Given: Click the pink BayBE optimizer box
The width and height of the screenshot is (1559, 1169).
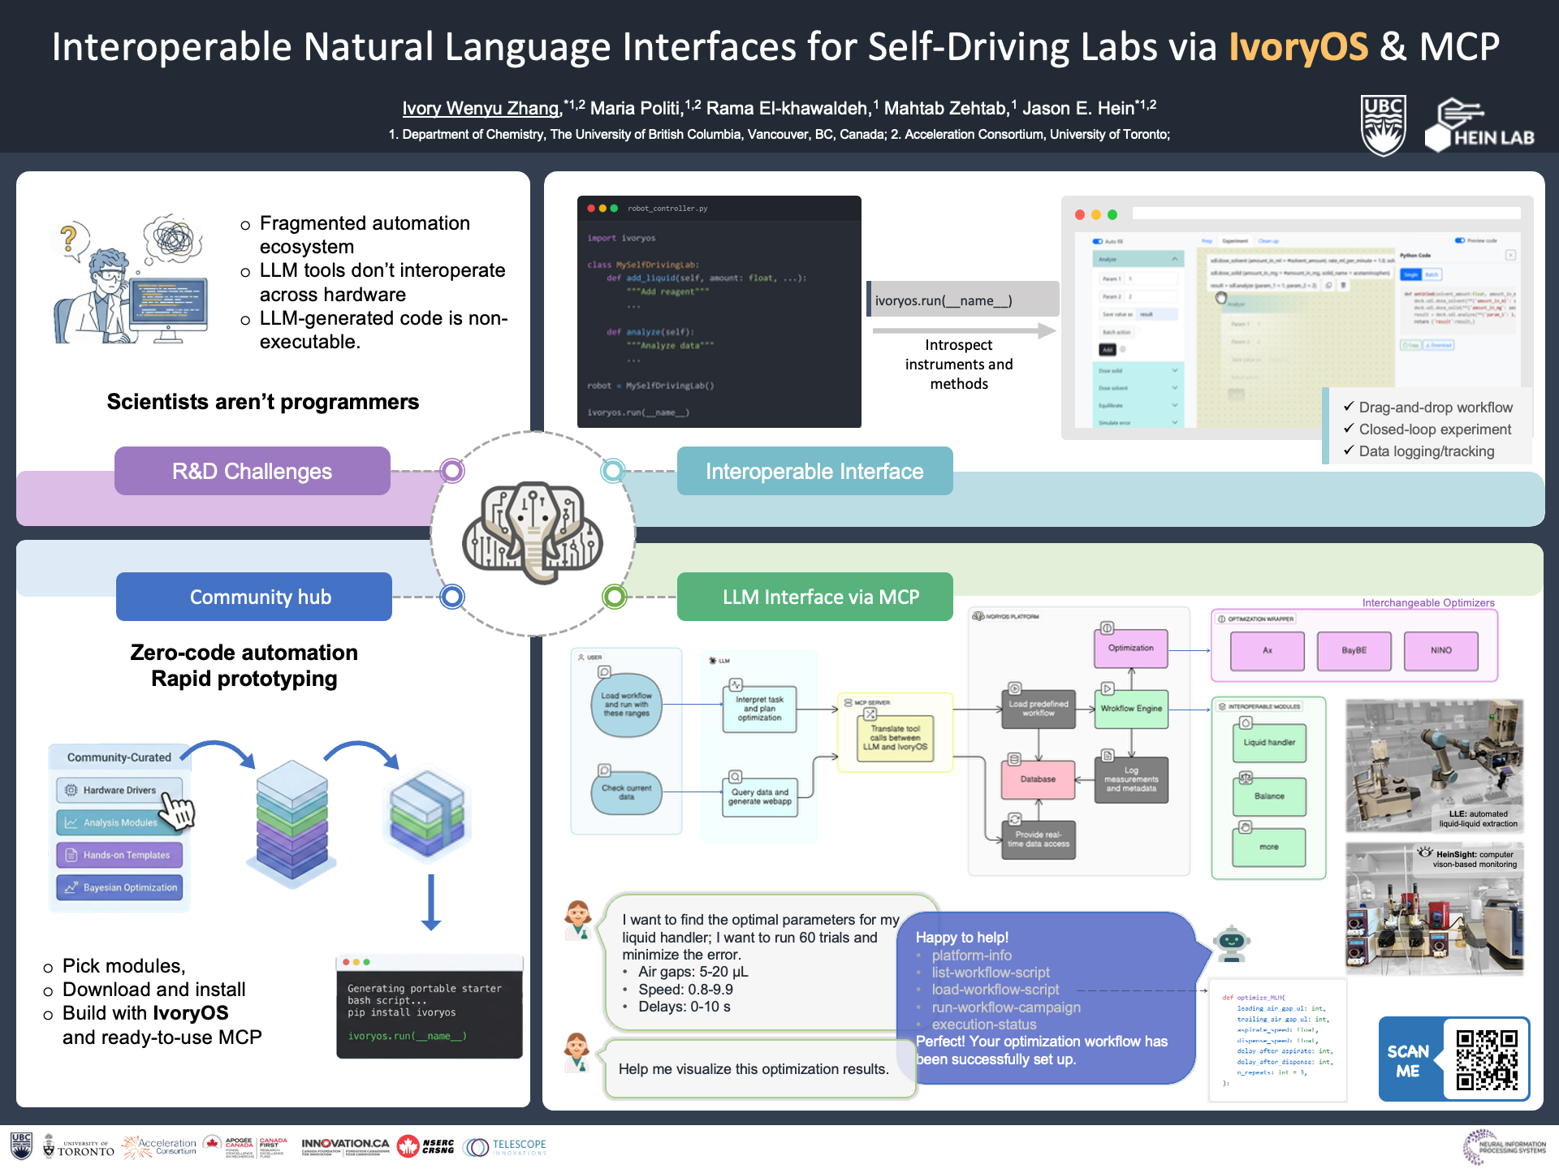Looking at the screenshot, I should (1354, 650).
